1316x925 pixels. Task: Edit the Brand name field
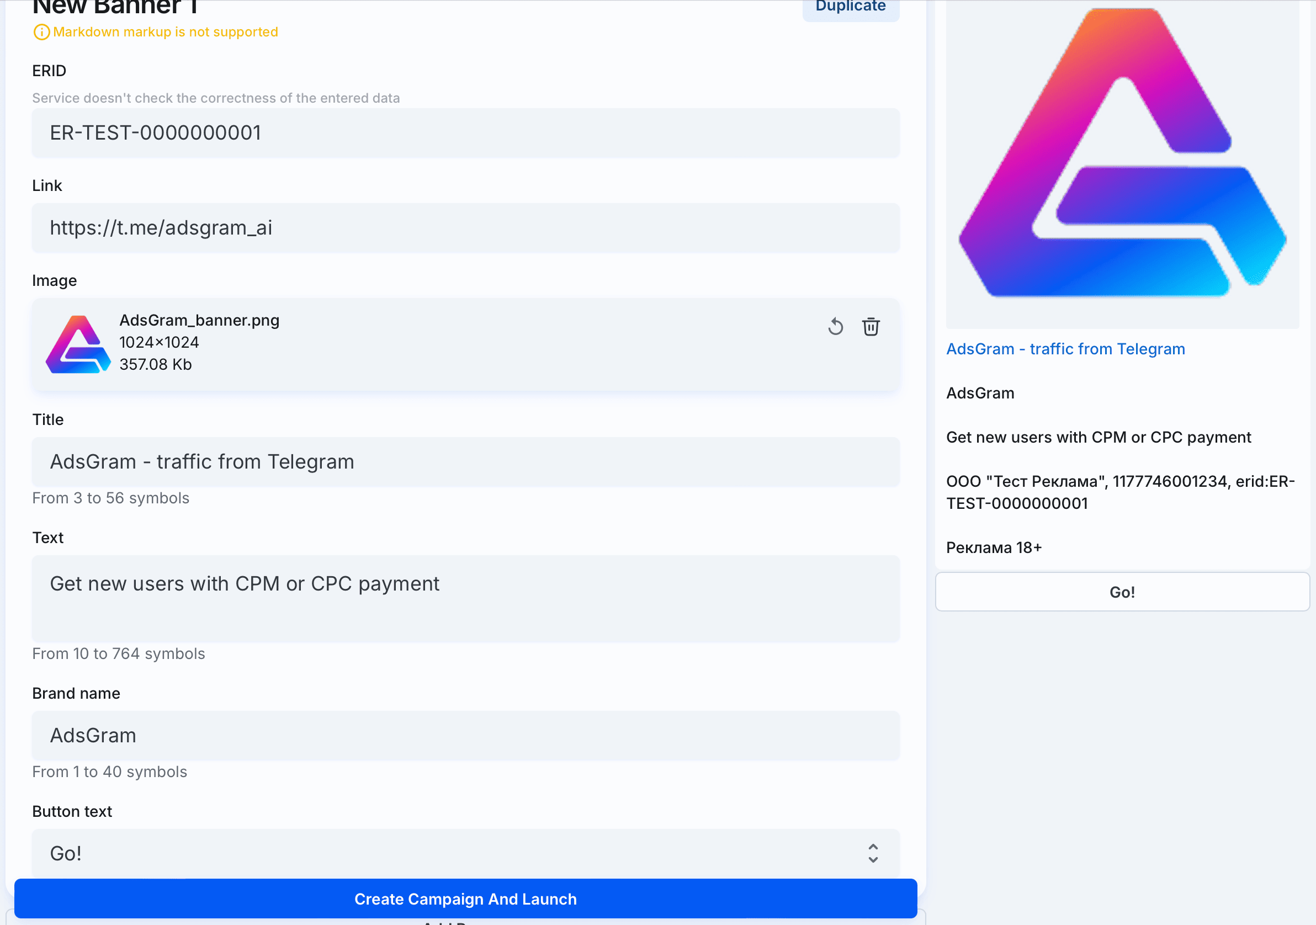(465, 736)
